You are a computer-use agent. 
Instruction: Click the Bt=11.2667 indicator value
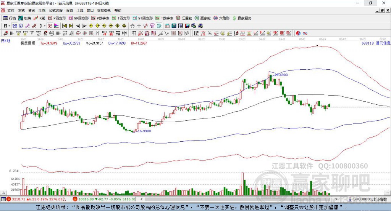coord(139,43)
